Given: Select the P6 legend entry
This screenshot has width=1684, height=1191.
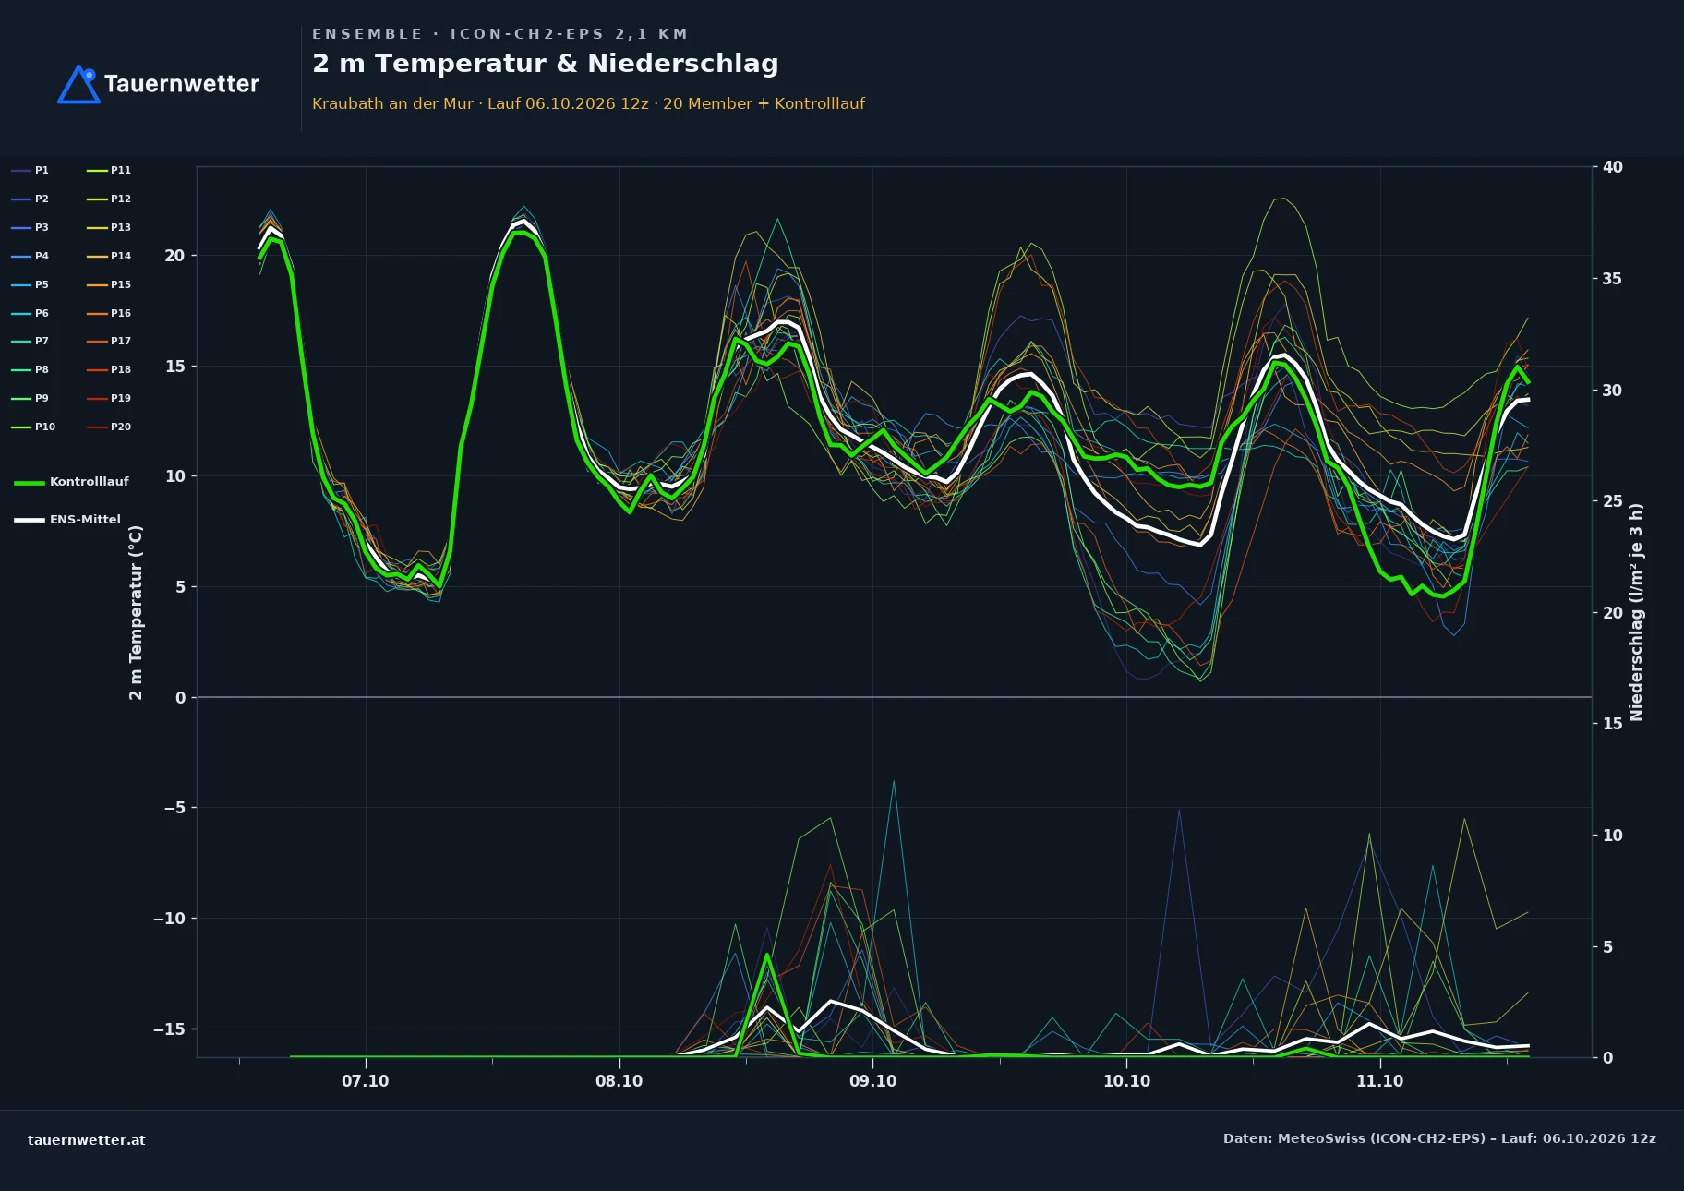Looking at the screenshot, I should (x=30, y=313).
